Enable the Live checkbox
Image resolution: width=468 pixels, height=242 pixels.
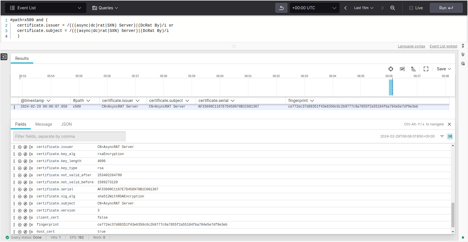[411, 8]
